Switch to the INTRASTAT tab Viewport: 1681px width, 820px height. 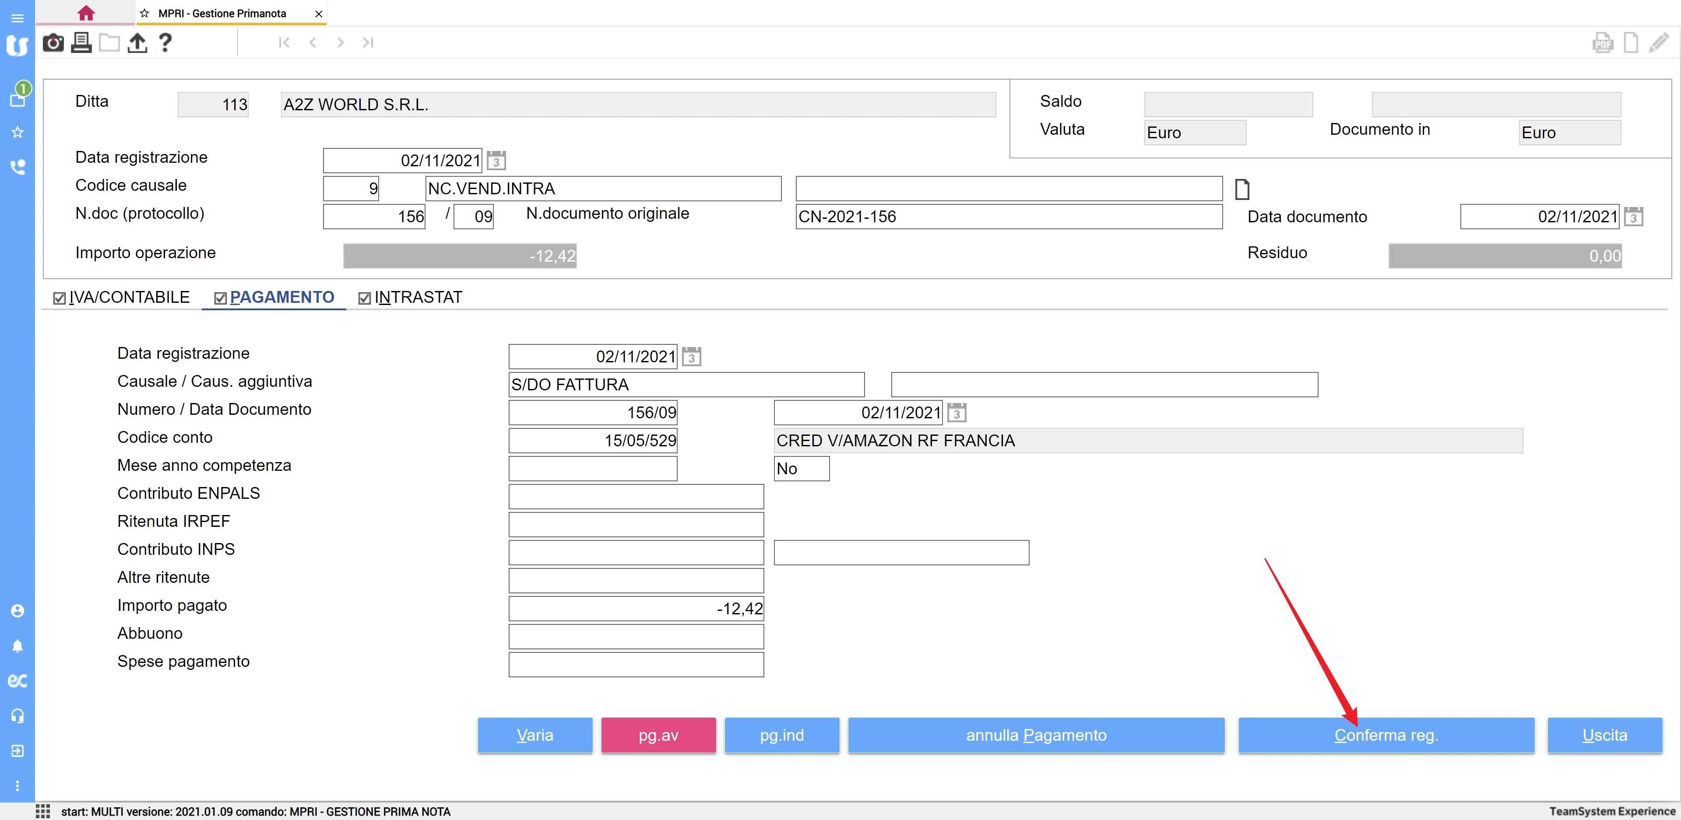pyautogui.click(x=418, y=298)
